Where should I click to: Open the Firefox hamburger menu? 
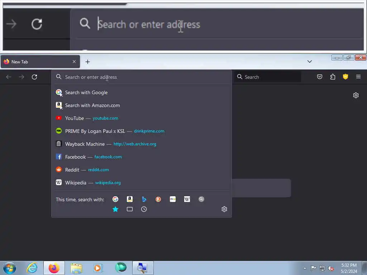[x=358, y=77]
